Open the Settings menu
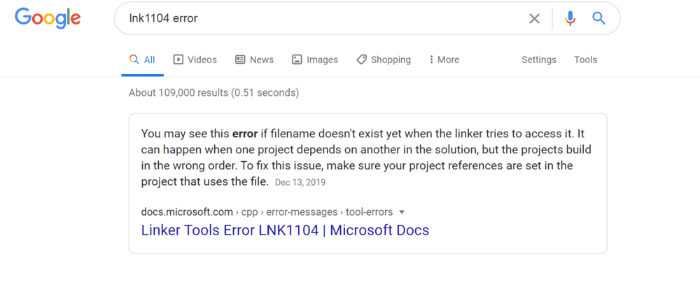 click(539, 60)
